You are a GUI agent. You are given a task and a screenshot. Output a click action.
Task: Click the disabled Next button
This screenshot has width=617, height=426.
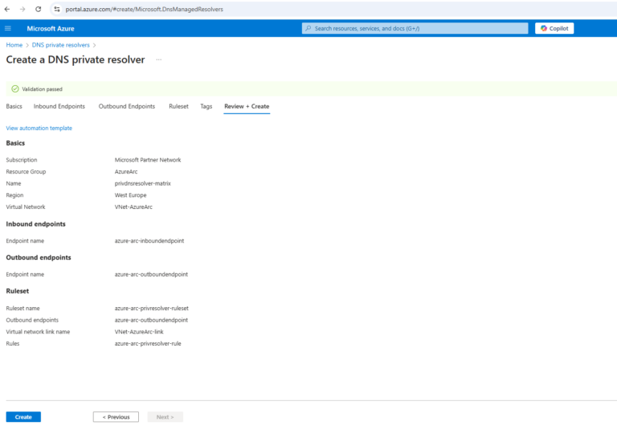tap(165, 417)
